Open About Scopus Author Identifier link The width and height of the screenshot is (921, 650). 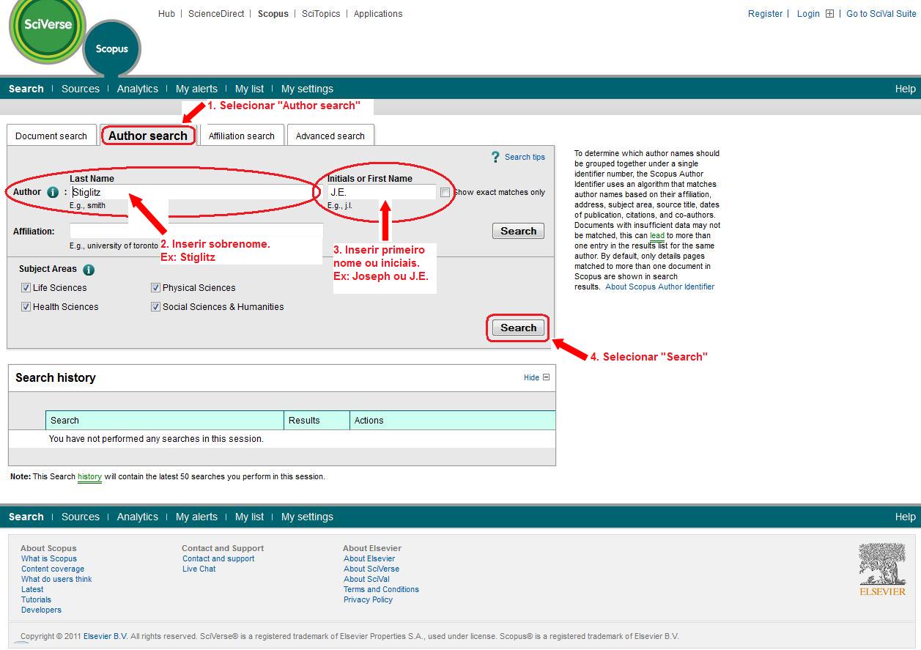point(659,287)
